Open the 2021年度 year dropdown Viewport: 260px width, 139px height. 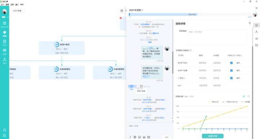pyautogui.click(x=18, y=11)
